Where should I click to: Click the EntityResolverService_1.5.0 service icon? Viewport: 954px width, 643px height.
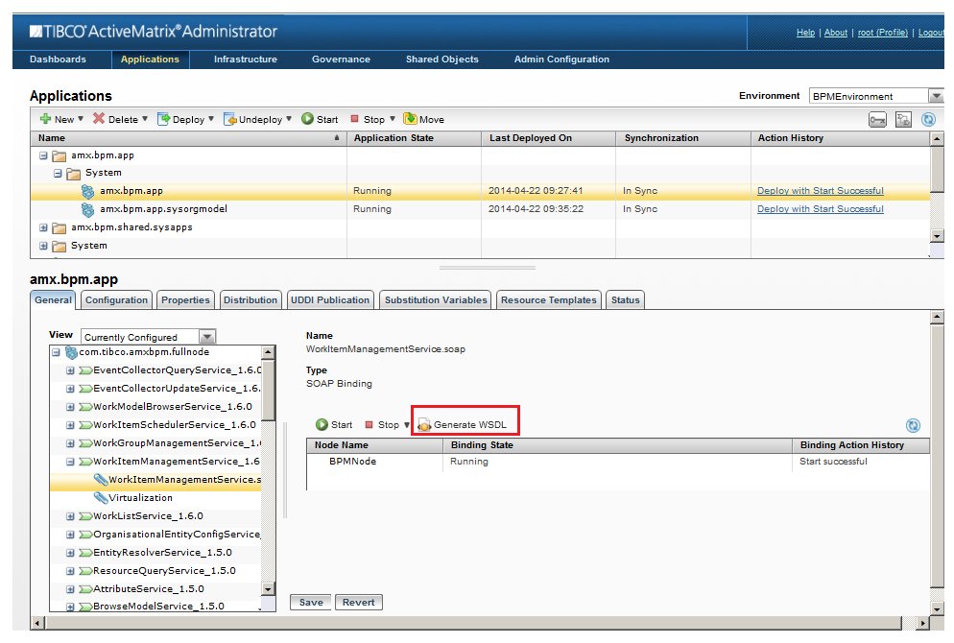pos(85,553)
